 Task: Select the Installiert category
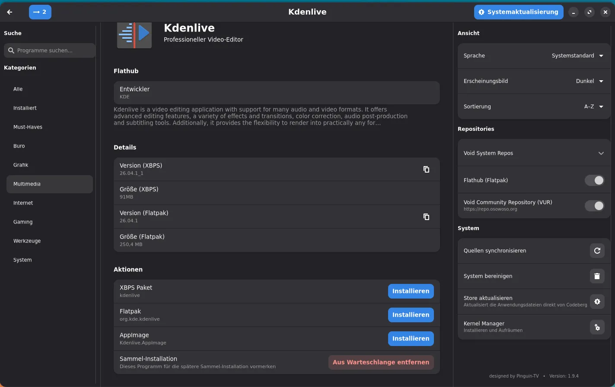50,108
